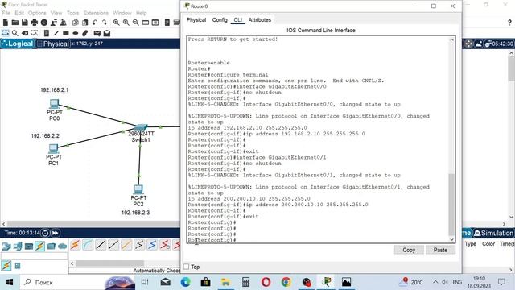Open the Extensions menu

tap(96, 13)
